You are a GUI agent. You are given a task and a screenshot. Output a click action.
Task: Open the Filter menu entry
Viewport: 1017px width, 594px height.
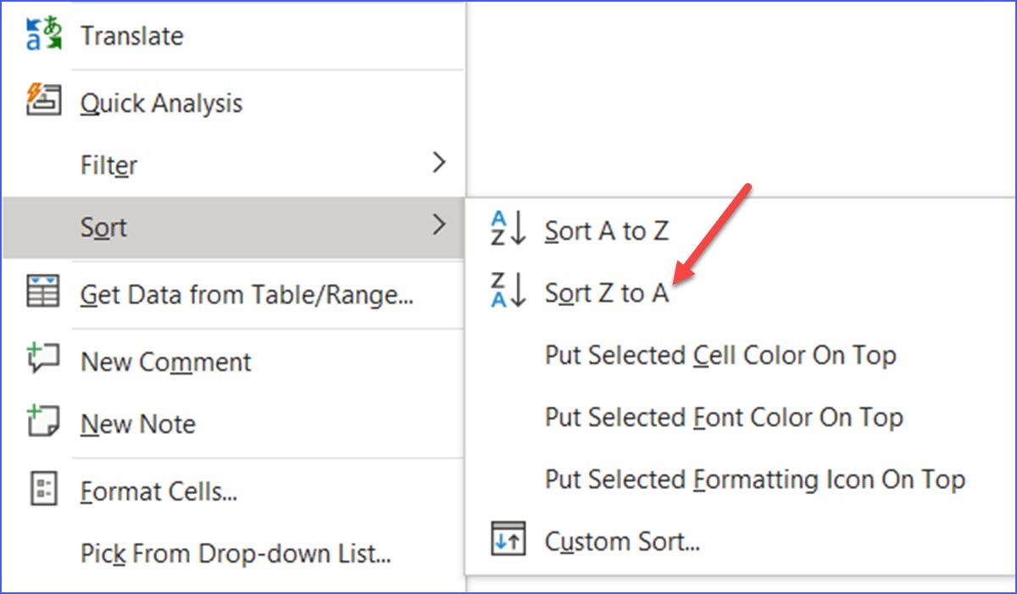tap(108, 164)
